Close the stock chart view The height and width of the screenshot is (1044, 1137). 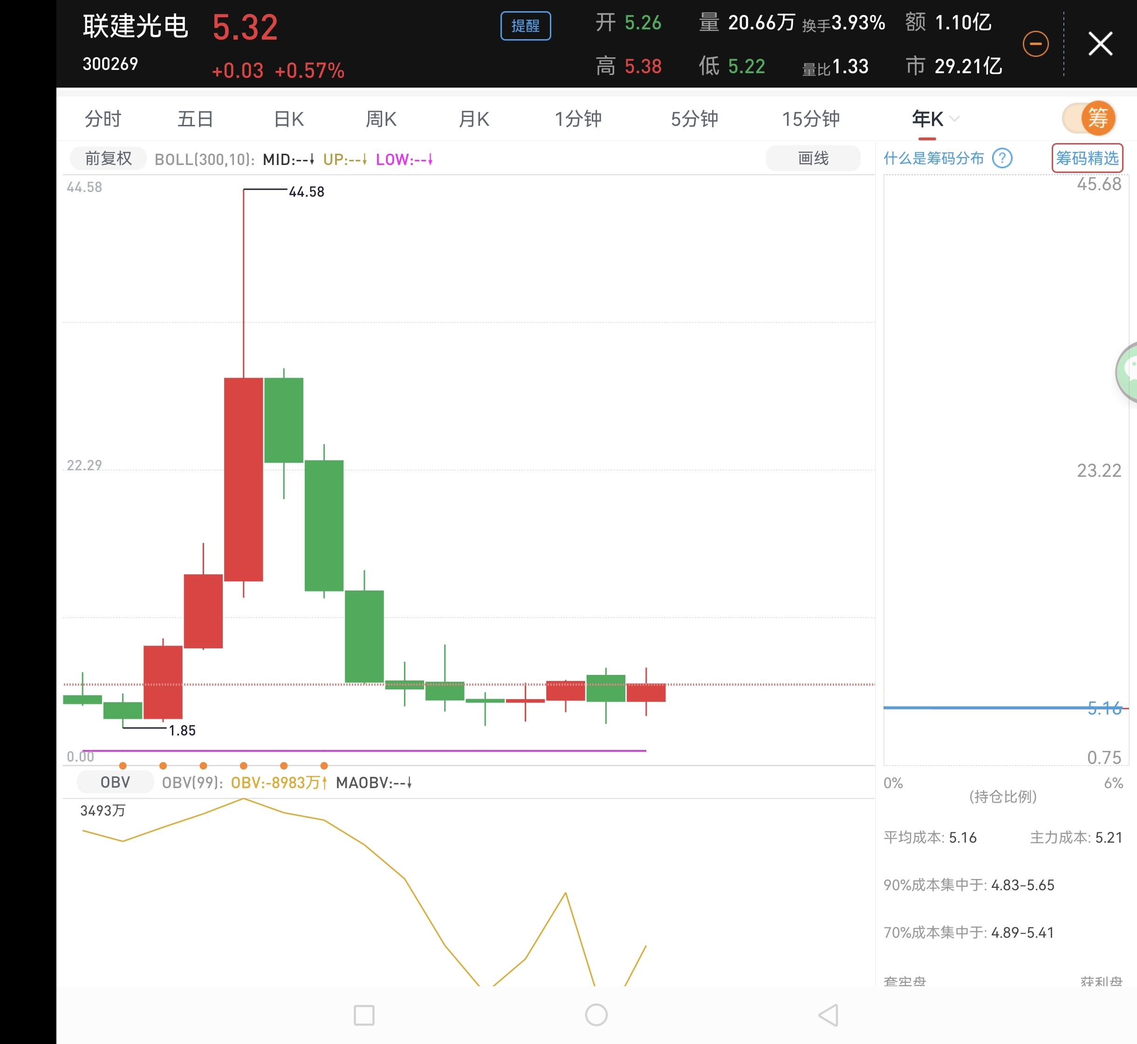click(x=1100, y=44)
